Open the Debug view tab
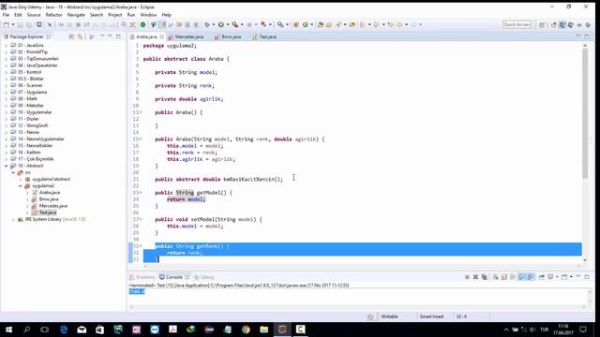 [204, 277]
